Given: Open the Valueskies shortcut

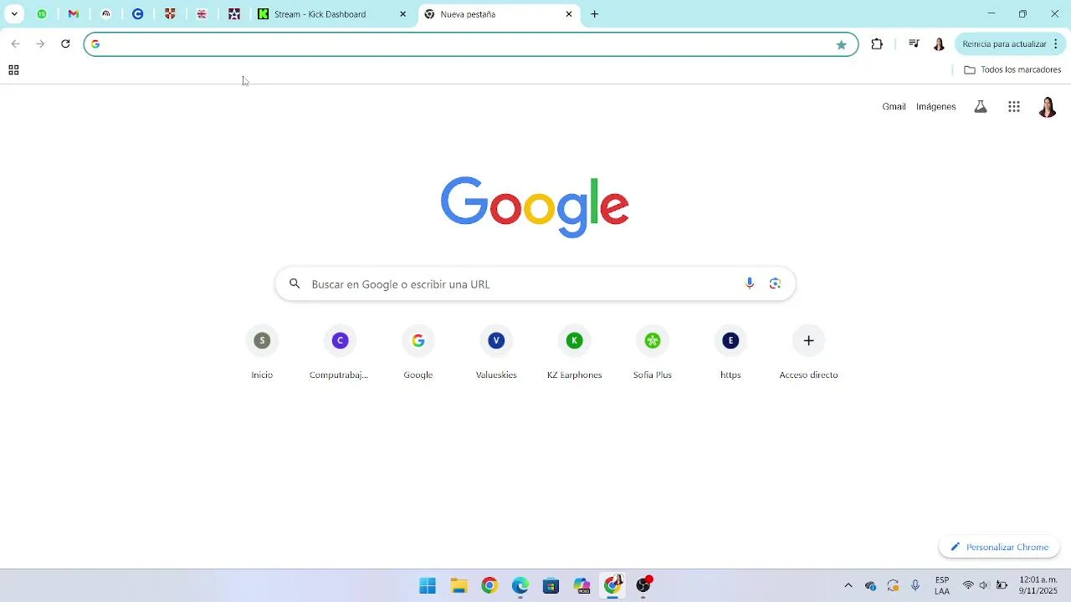Looking at the screenshot, I should coord(496,353).
